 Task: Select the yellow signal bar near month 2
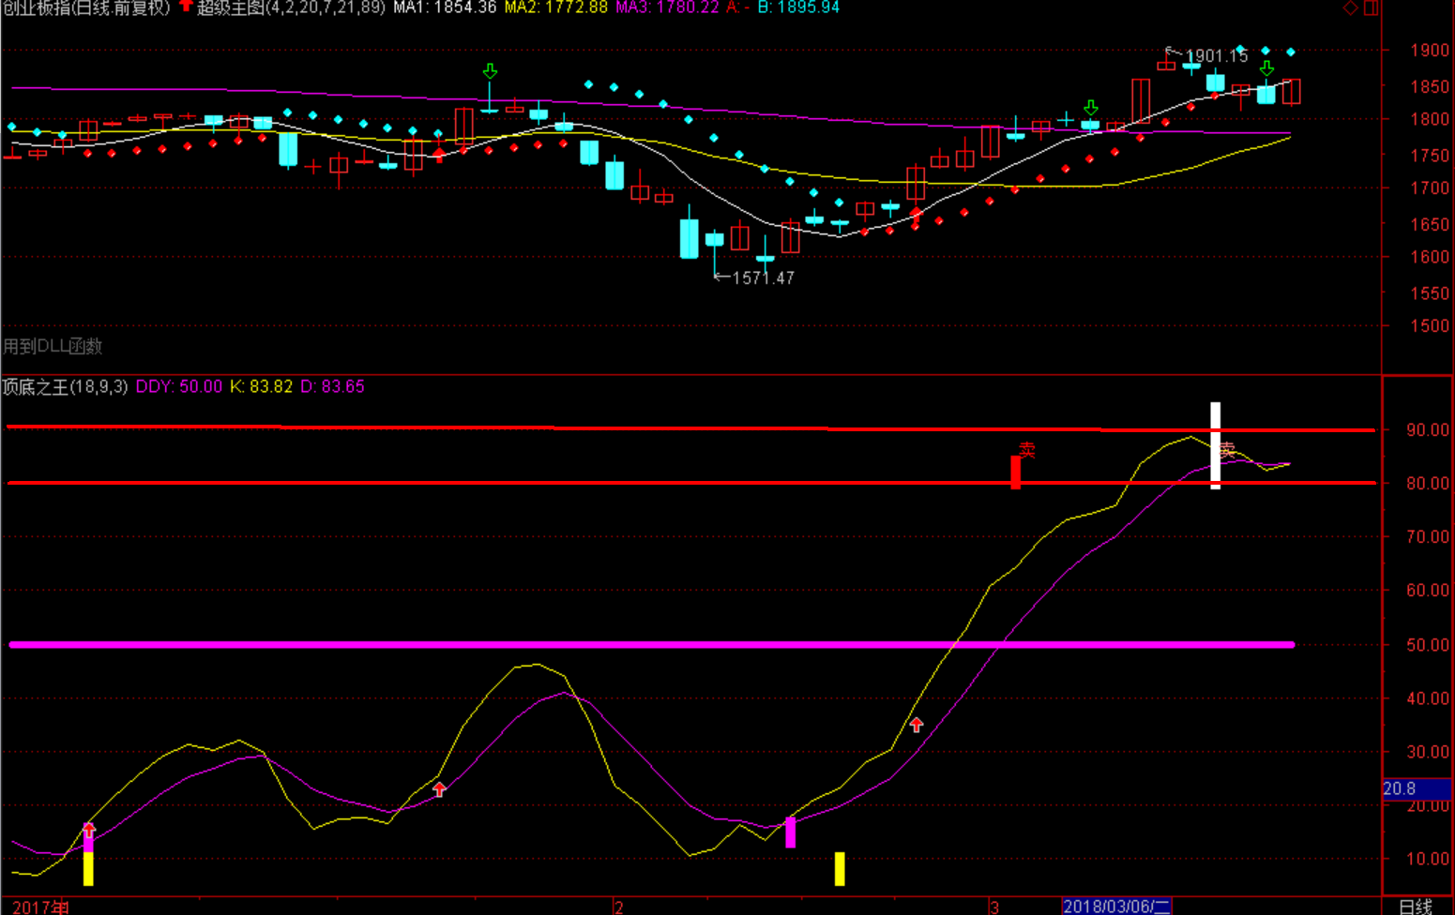click(840, 868)
